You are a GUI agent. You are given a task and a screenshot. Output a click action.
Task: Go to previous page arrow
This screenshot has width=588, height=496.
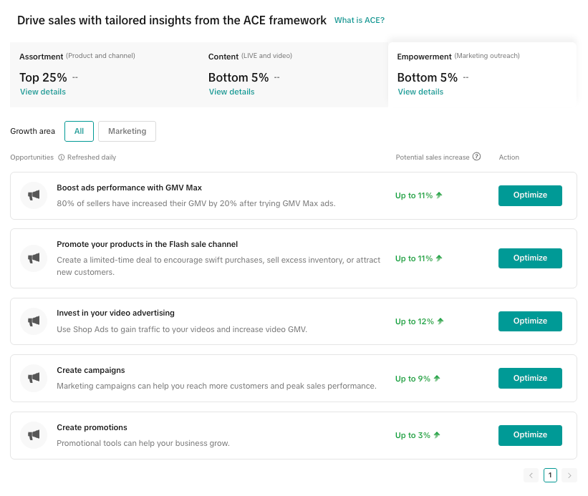pyautogui.click(x=531, y=475)
